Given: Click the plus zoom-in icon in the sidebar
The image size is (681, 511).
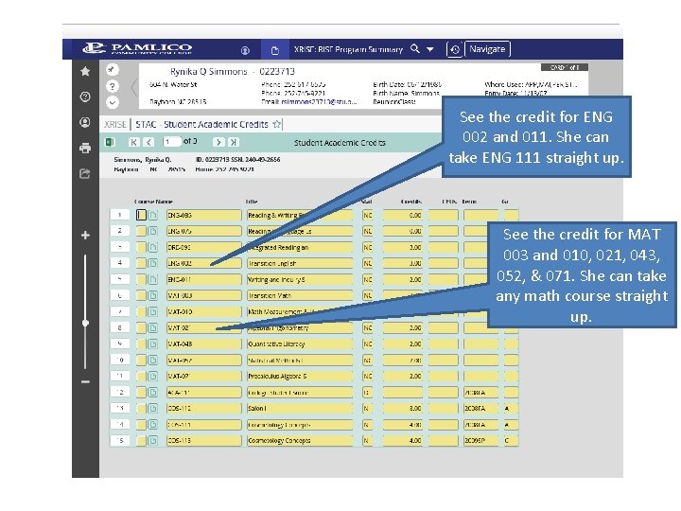Looking at the screenshot, I should point(85,235).
